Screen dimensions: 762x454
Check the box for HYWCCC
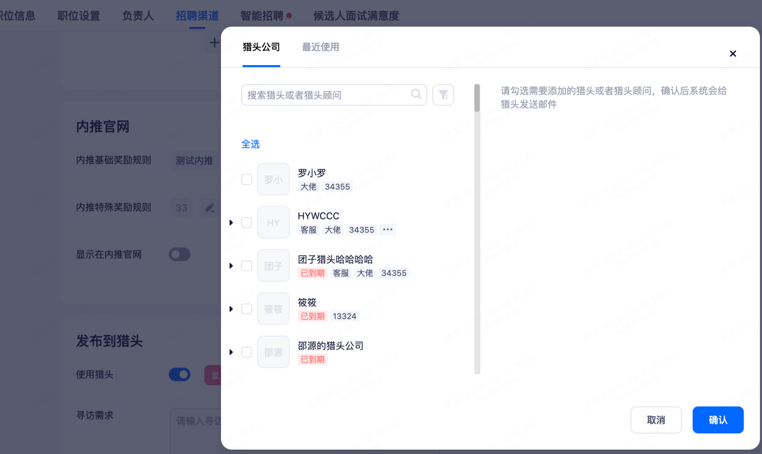pos(246,223)
